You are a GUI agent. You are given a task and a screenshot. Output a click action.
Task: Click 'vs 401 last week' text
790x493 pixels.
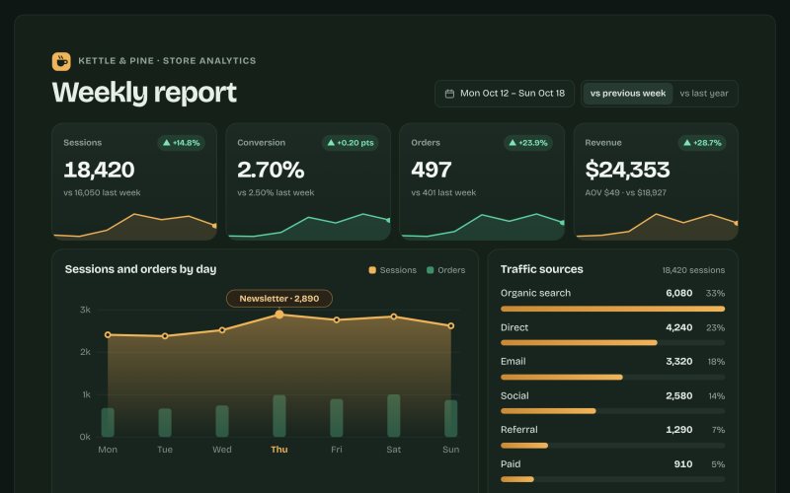[443, 192]
